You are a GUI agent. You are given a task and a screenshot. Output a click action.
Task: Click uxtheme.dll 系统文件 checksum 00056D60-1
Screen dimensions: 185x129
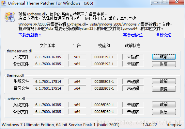point(104,105)
